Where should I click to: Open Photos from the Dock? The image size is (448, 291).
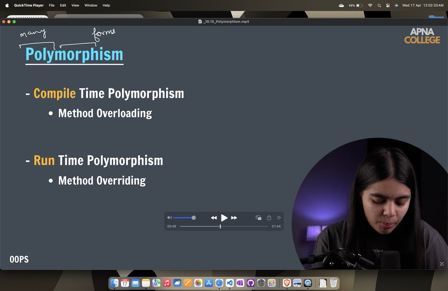(x=198, y=283)
